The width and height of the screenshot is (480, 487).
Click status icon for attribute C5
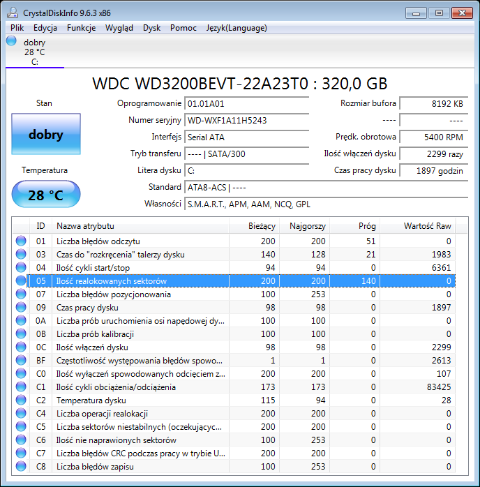21,426
